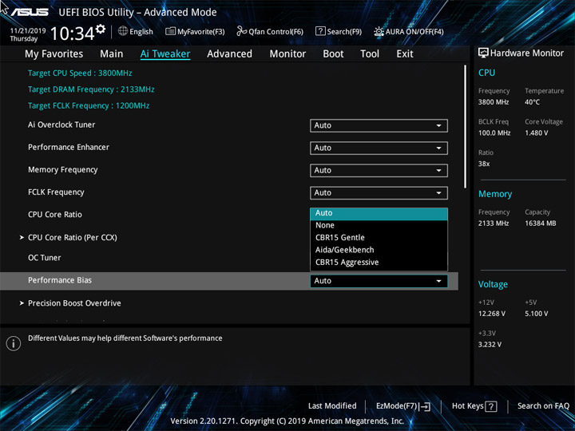Click the +12V 12.268 V reading
The image size is (575, 431).
click(x=492, y=314)
